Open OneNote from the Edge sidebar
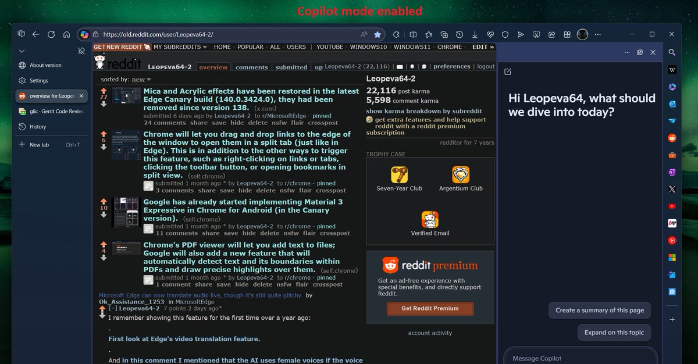Image resolution: width=698 pixels, height=364 pixels. point(672,173)
